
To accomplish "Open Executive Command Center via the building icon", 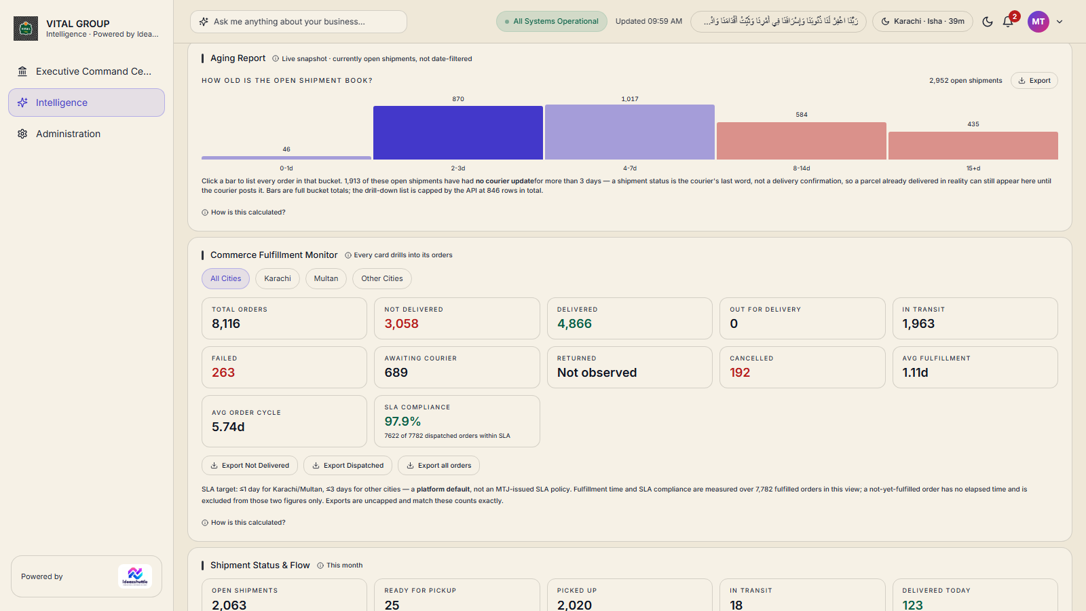I will pyautogui.click(x=22, y=71).
